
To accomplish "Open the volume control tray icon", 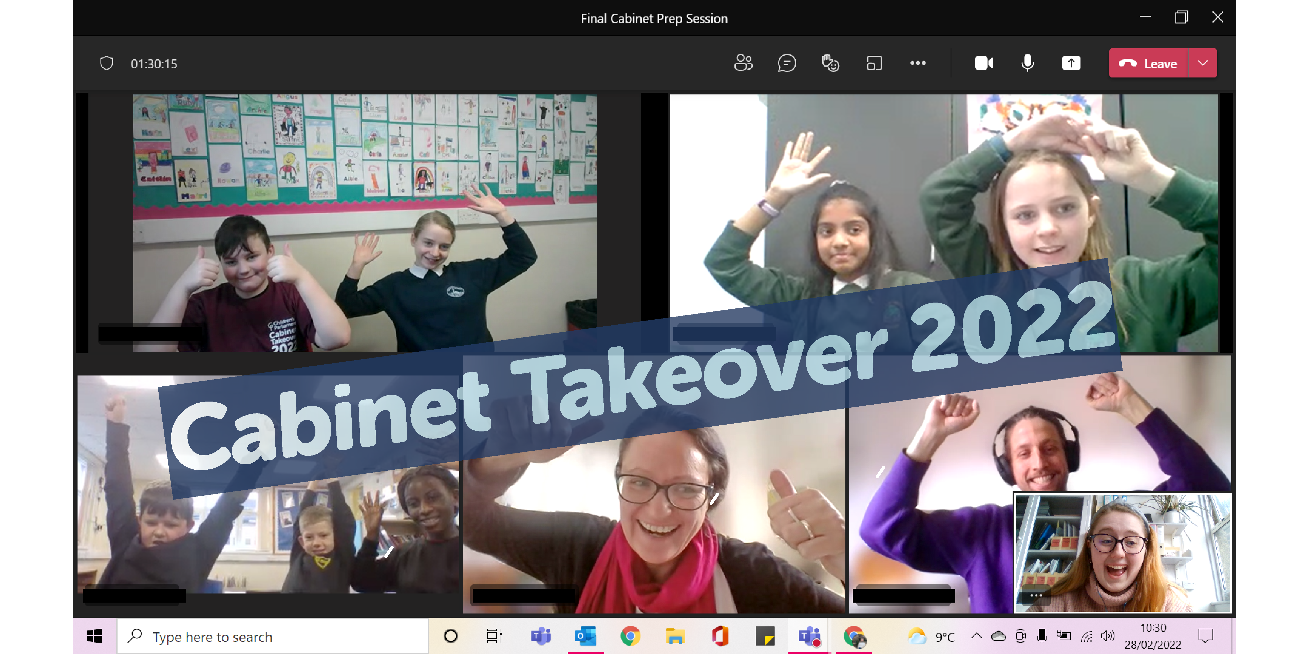I will [1108, 636].
